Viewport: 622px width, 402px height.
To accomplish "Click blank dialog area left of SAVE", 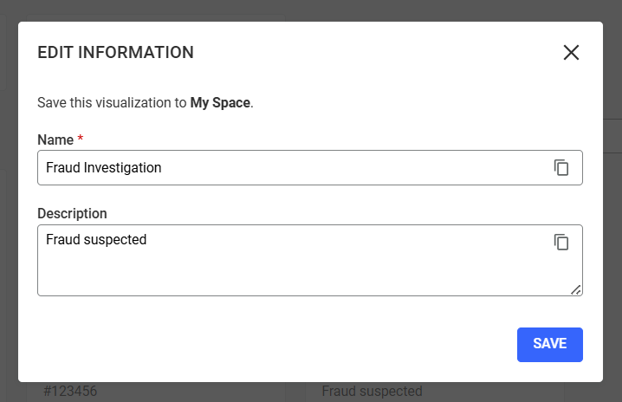I will [260, 344].
